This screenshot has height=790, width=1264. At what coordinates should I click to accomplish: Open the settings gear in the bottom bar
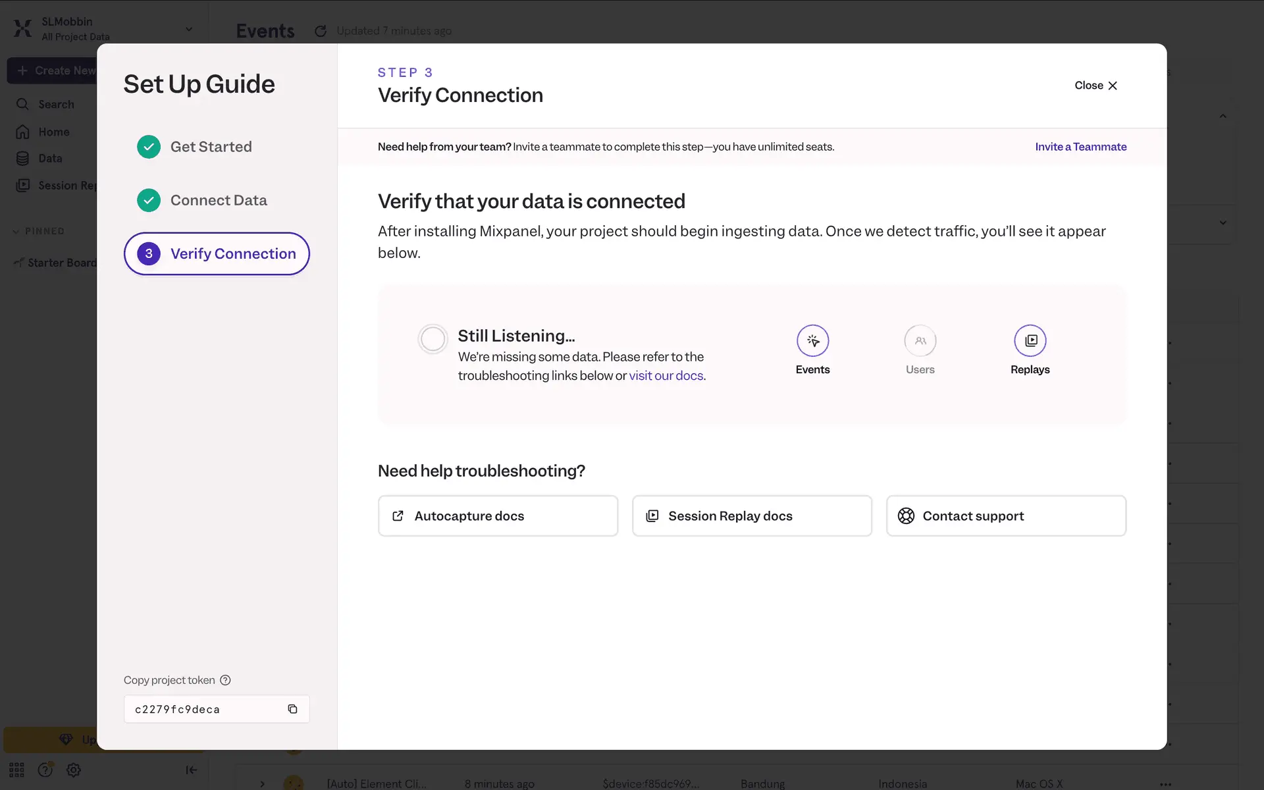pos(74,770)
